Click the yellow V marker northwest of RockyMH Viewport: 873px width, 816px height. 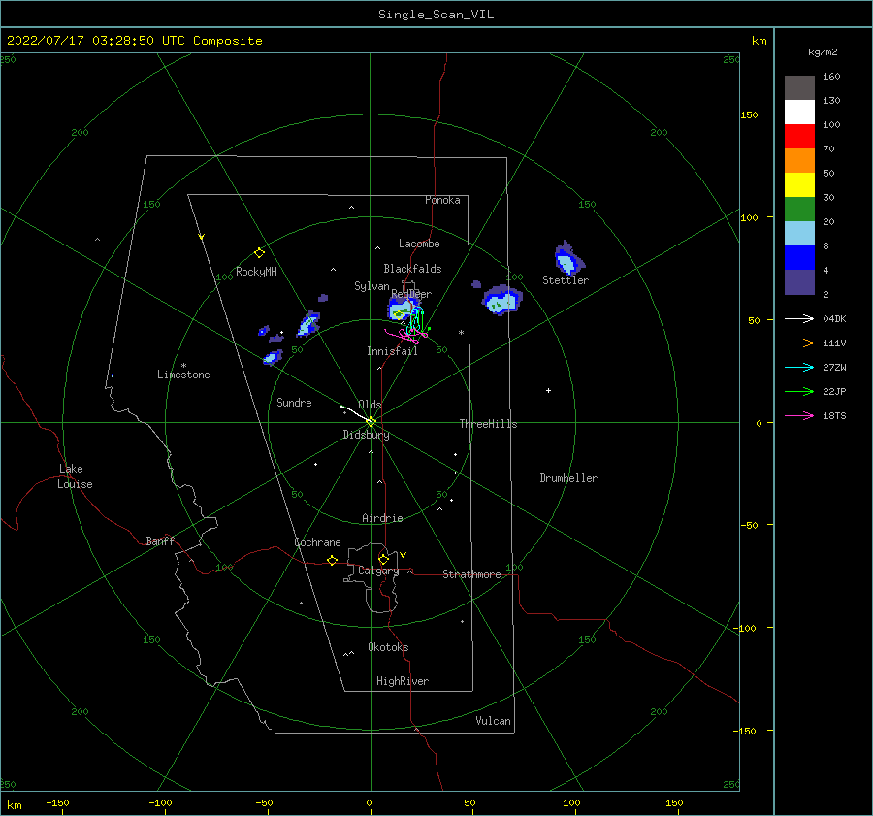(x=202, y=237)
